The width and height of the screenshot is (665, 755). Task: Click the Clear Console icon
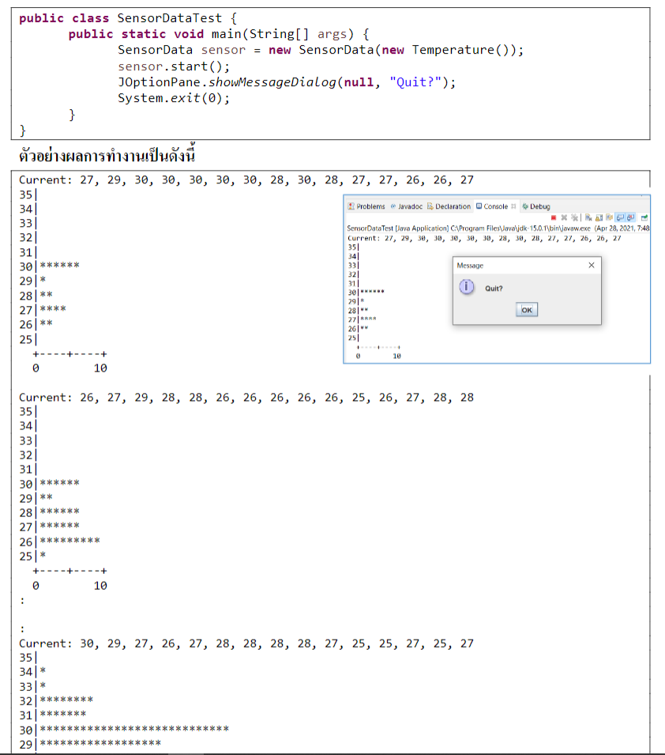pyautogui.click(x=587, y=217)
